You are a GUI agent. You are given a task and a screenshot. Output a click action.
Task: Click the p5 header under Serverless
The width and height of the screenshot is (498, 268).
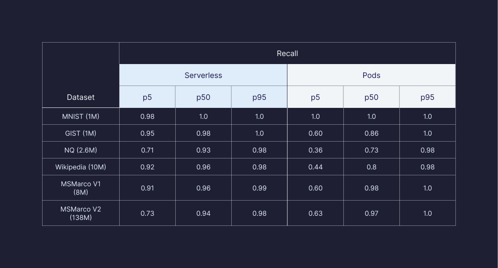147,97
